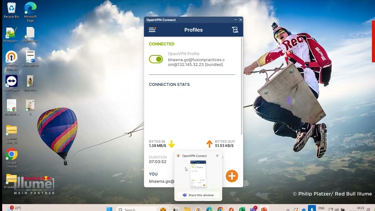Select the Microsoft Edge desktop icon

click(30, 12)
